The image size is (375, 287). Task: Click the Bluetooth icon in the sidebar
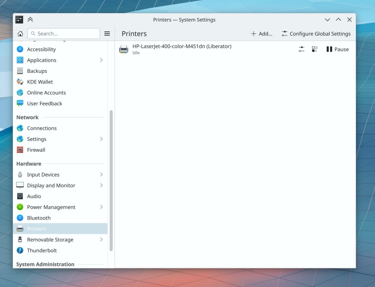[x=20, y=218]
